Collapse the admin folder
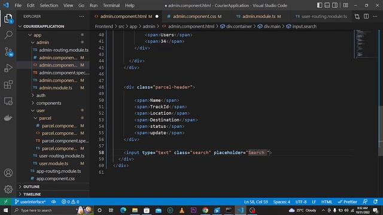The image size is (383, 215). tap(53, 42)
